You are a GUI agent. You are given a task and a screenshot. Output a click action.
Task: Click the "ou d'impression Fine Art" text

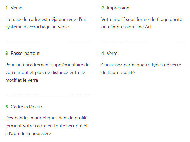coord(126,27)
